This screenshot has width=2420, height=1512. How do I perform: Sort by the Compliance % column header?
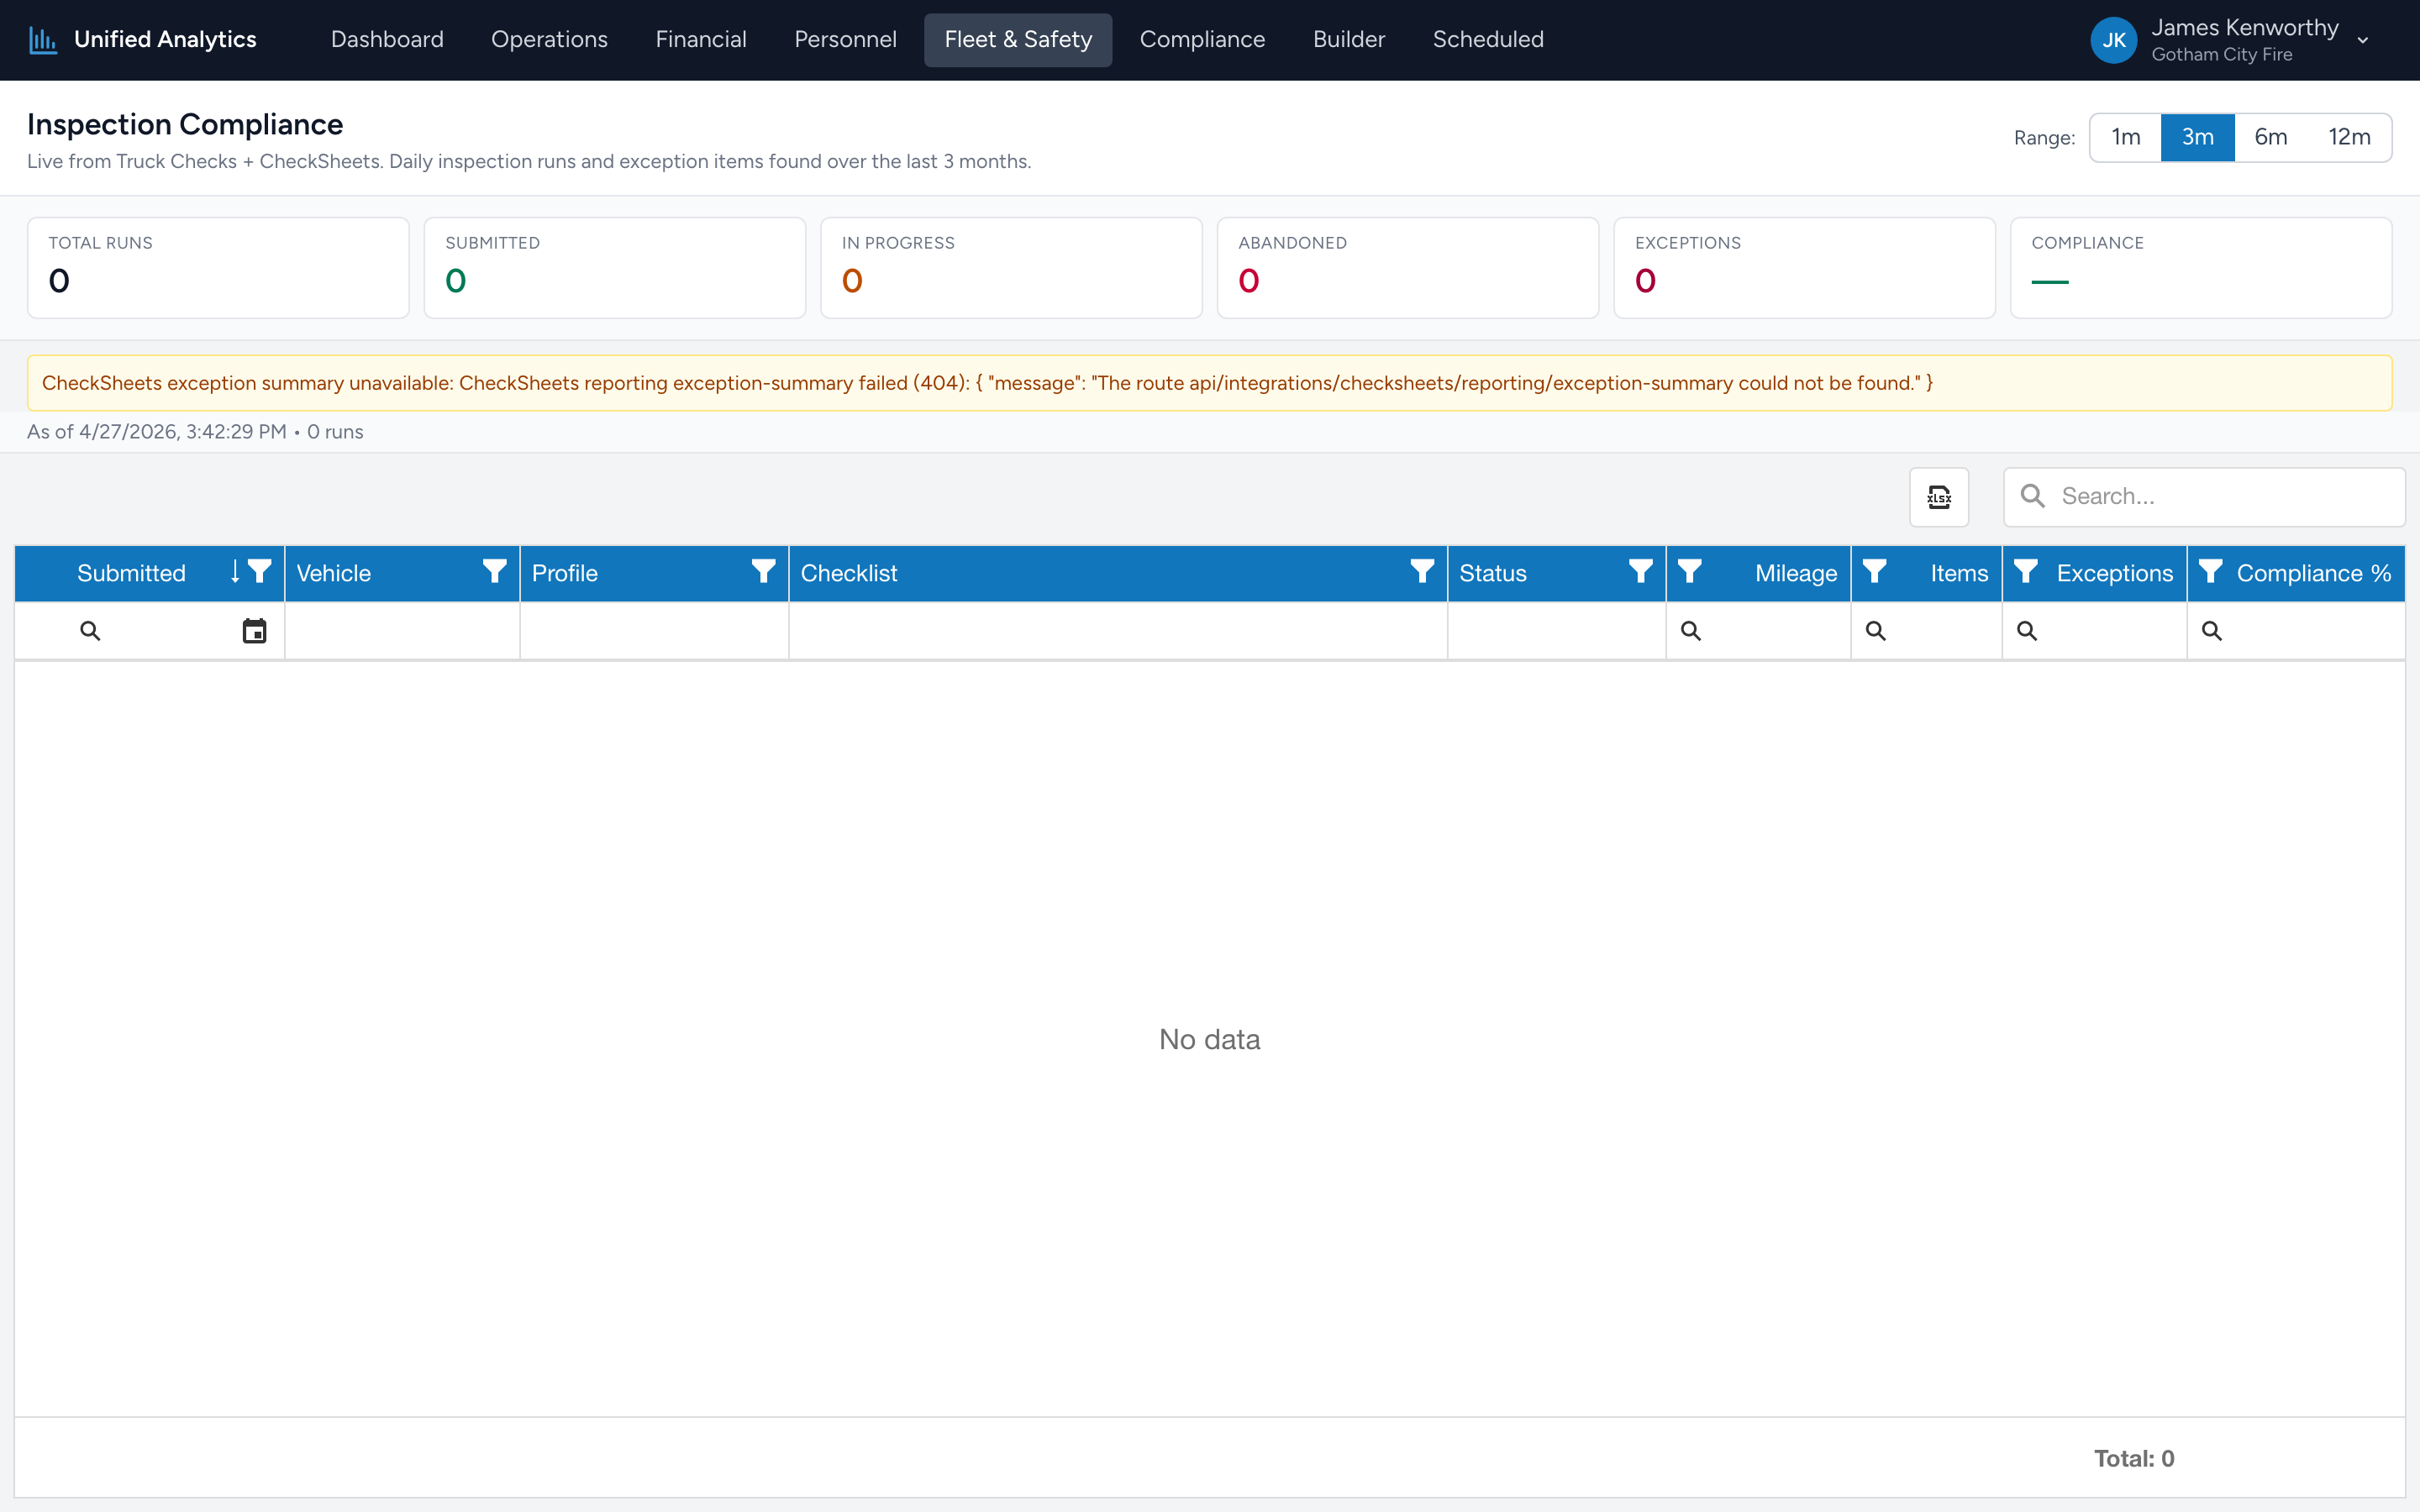pos(2314,573)
